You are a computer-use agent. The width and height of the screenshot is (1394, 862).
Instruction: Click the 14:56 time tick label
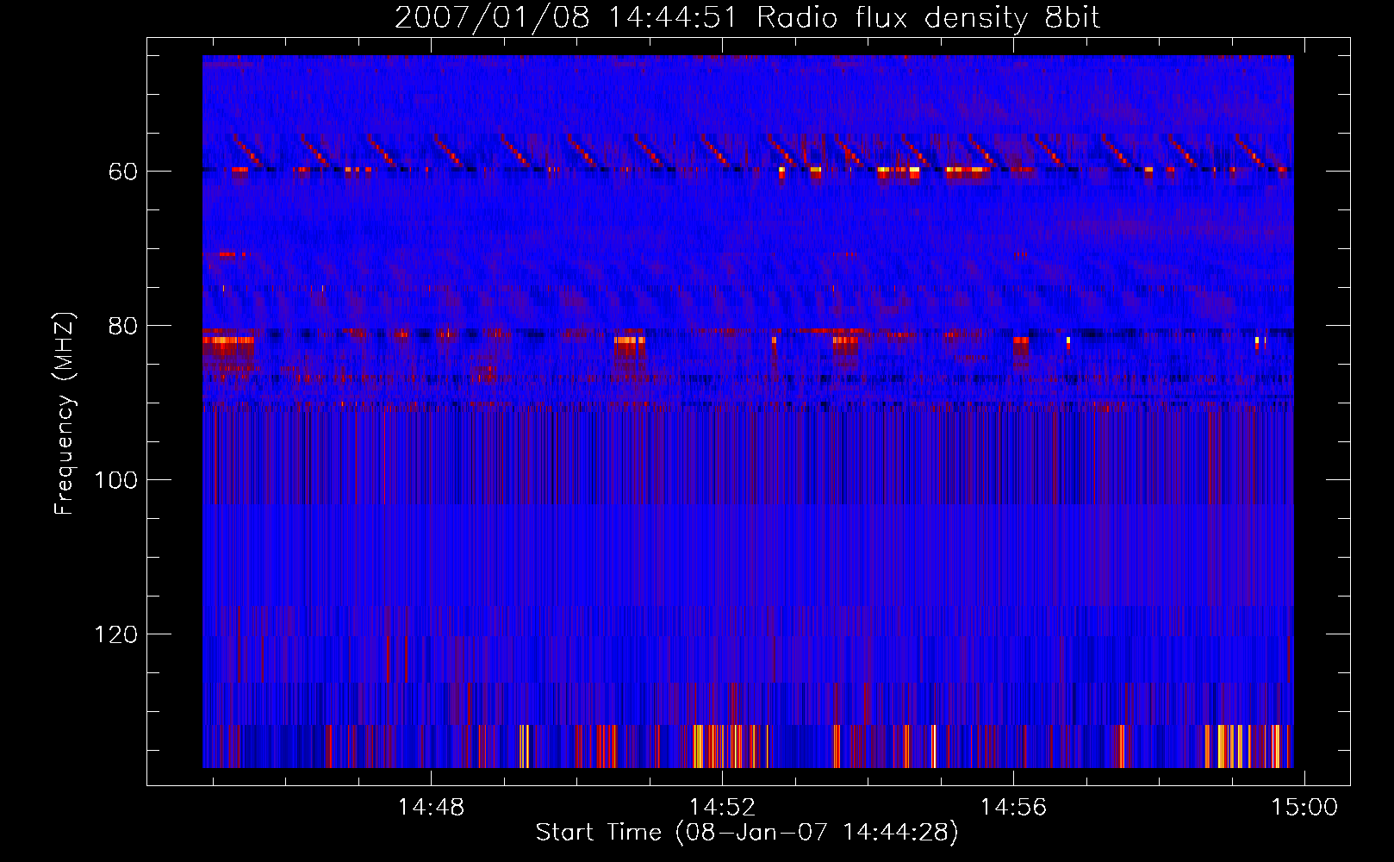1014,807
